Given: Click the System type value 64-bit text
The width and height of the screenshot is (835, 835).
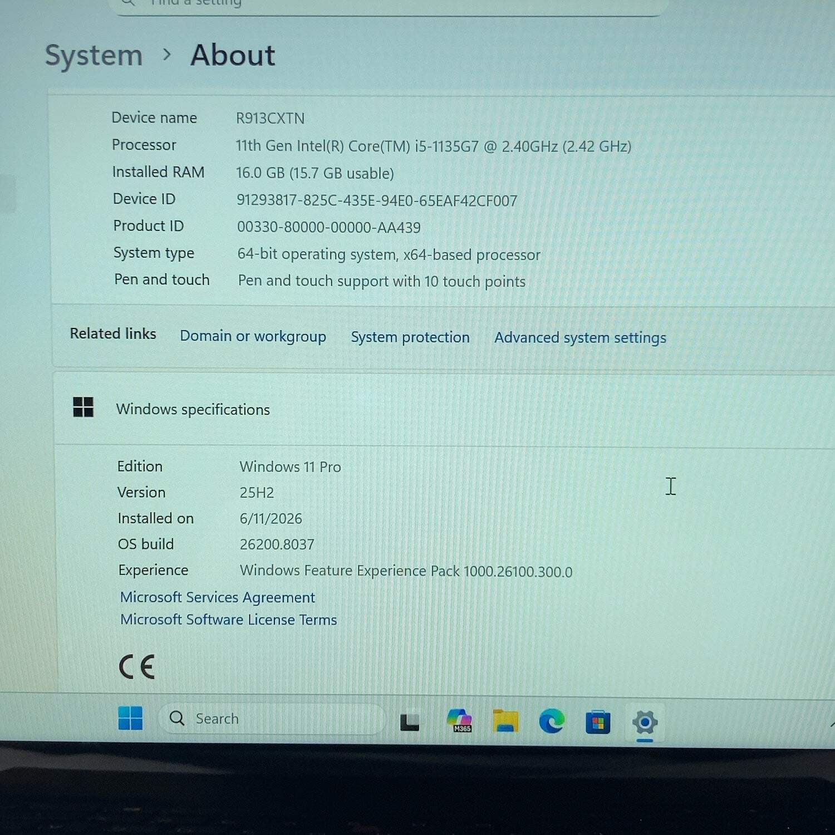Looking at the screenshot, I should (x=389, y=254).
